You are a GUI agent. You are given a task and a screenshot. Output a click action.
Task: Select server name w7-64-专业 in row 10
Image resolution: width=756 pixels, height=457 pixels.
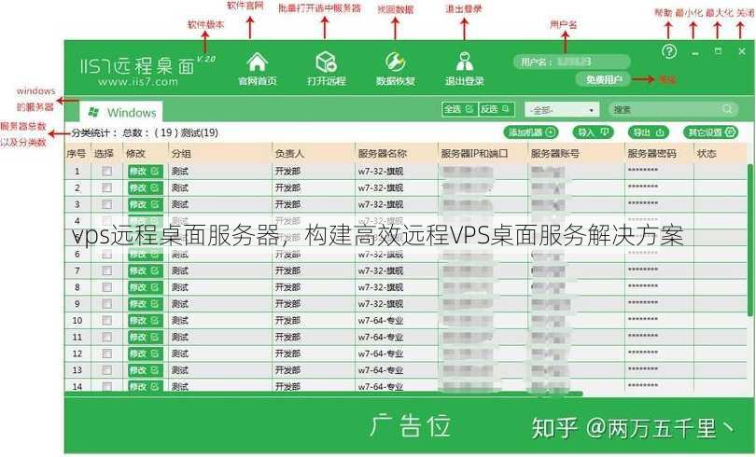coord(381,320)
